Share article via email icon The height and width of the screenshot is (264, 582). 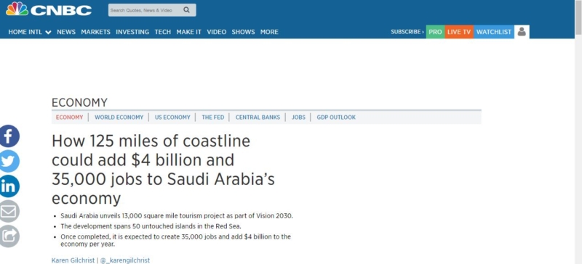(x=9, y=211)
